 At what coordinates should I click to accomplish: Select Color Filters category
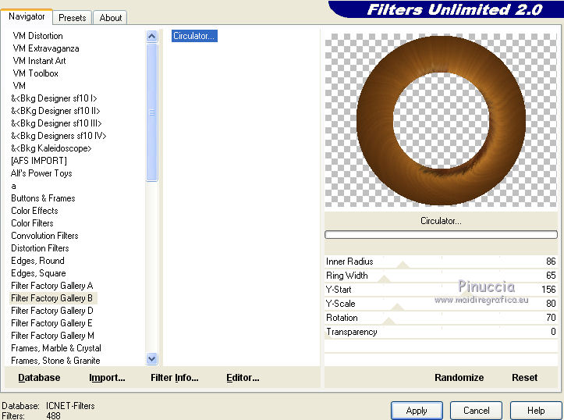pyautogui.click(x=32, y=223)
